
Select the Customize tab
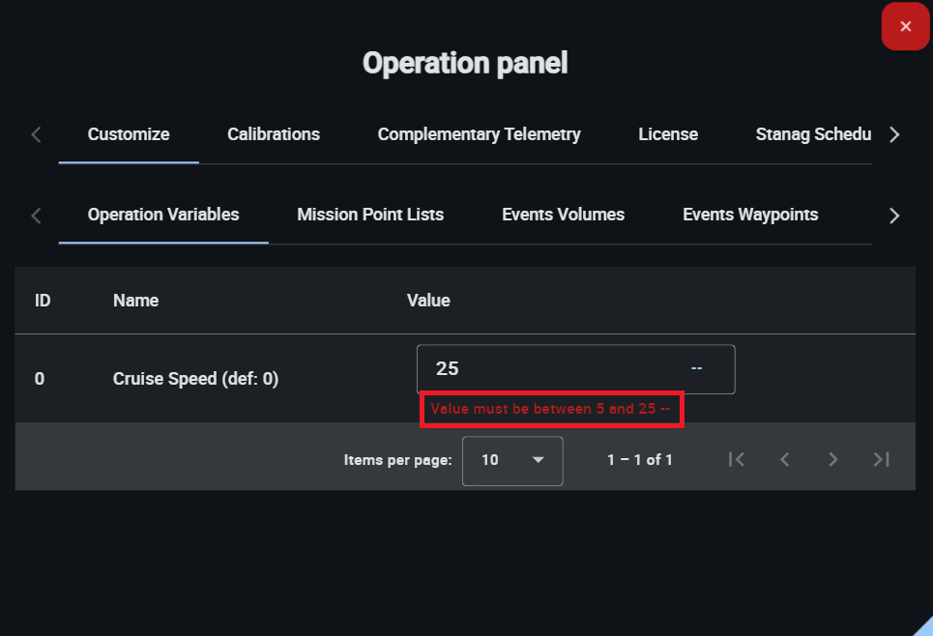(129, 134)
